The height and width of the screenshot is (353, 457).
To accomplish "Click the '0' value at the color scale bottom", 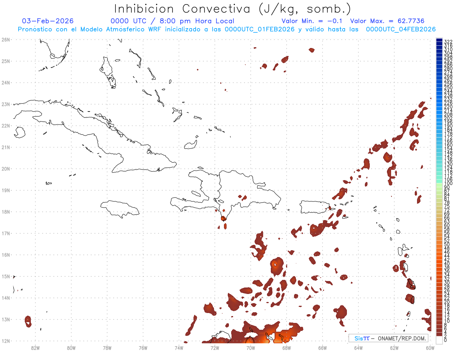I will coord(446,340).
